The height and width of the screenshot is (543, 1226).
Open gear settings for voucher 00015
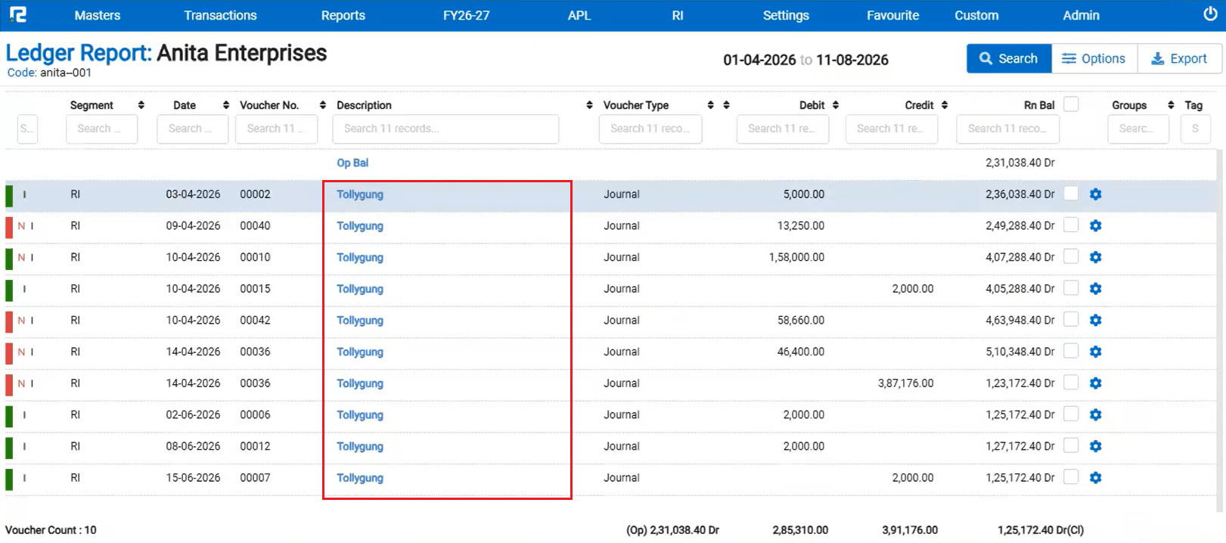coord(1095,289)
